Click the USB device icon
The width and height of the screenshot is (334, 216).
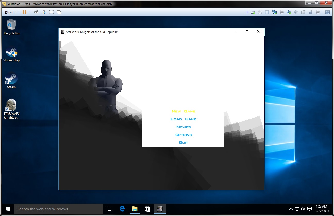311,12
